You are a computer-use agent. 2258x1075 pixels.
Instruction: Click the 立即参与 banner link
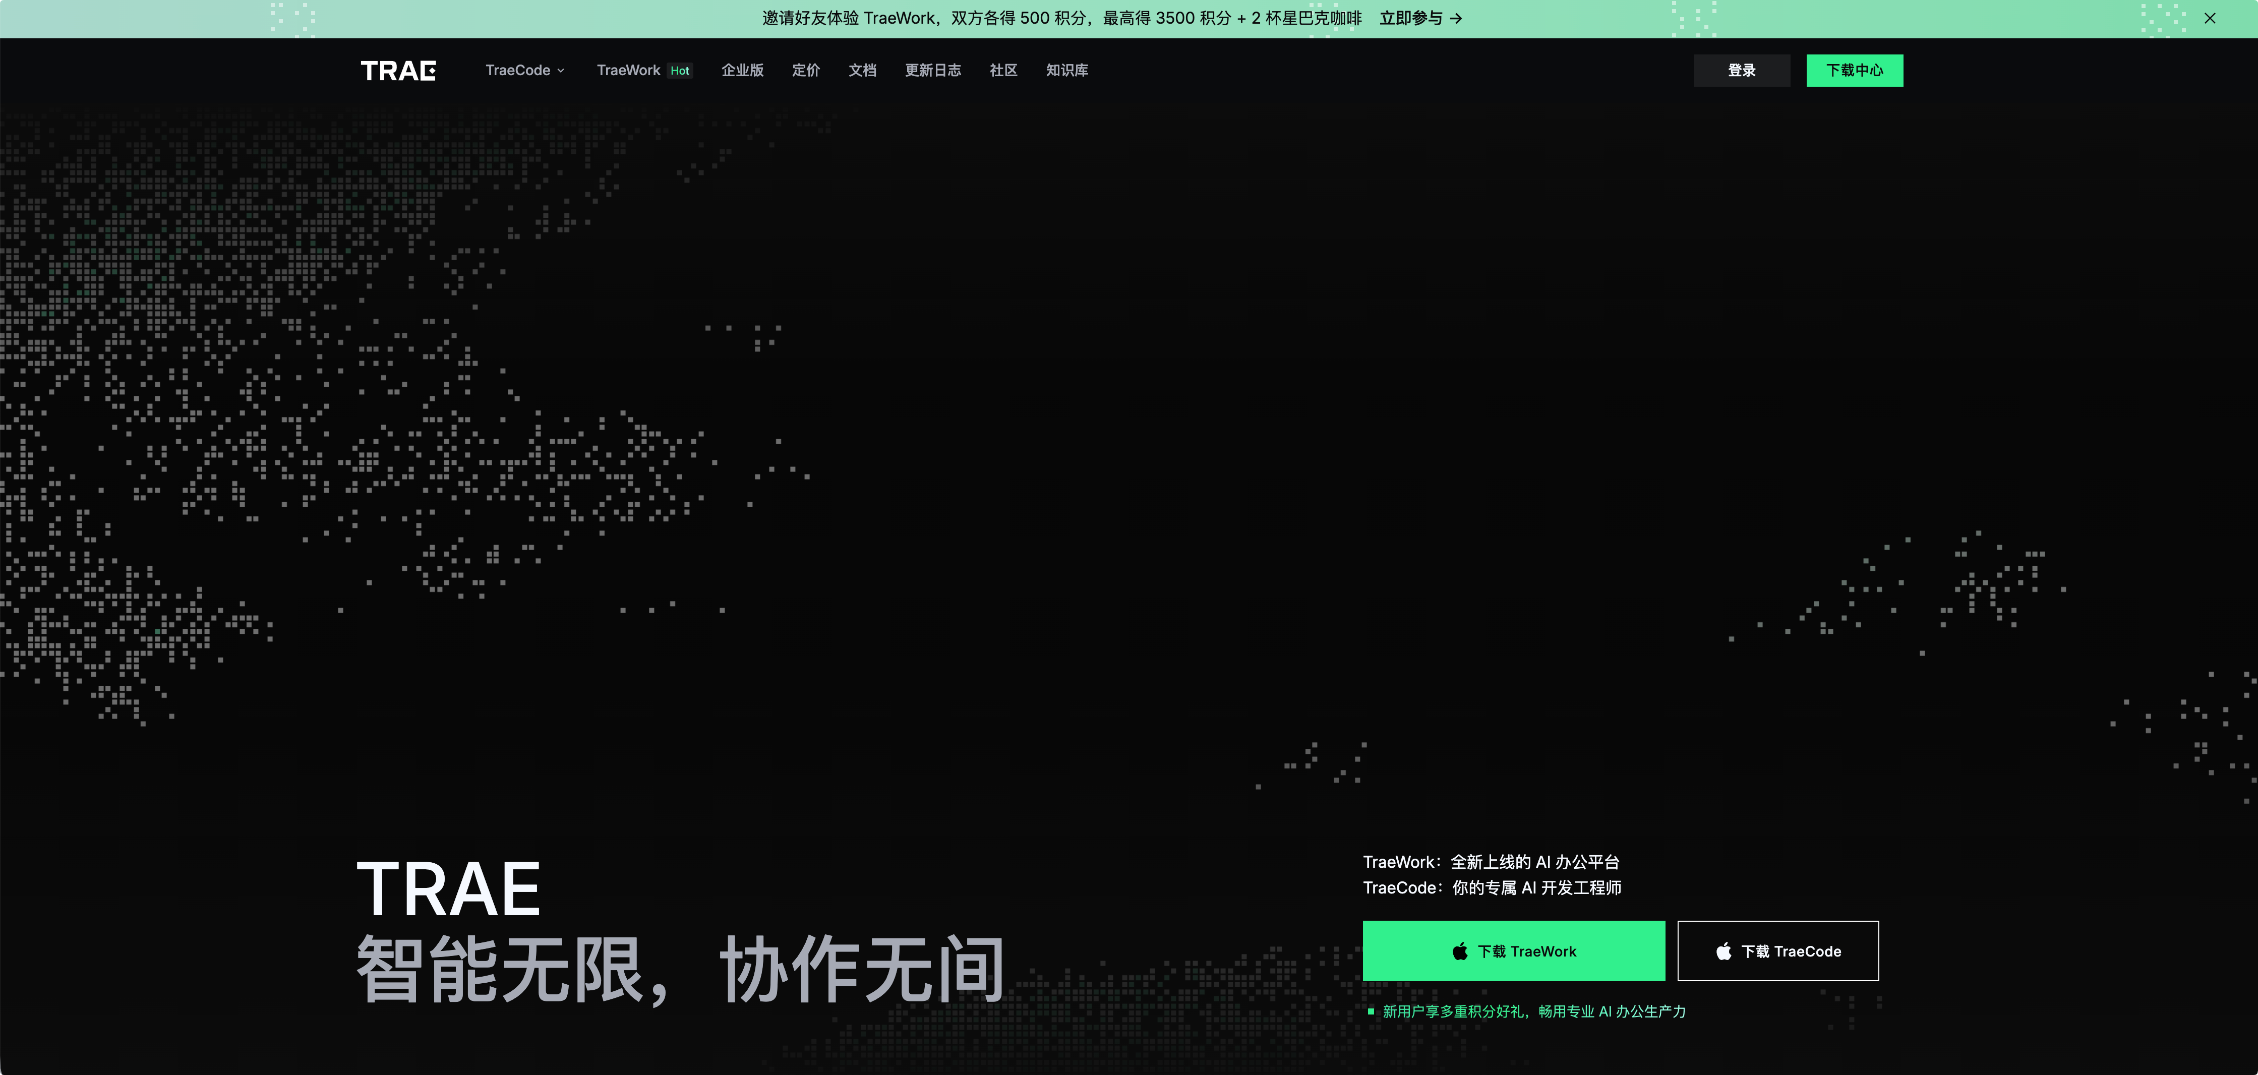[1421, 19]
